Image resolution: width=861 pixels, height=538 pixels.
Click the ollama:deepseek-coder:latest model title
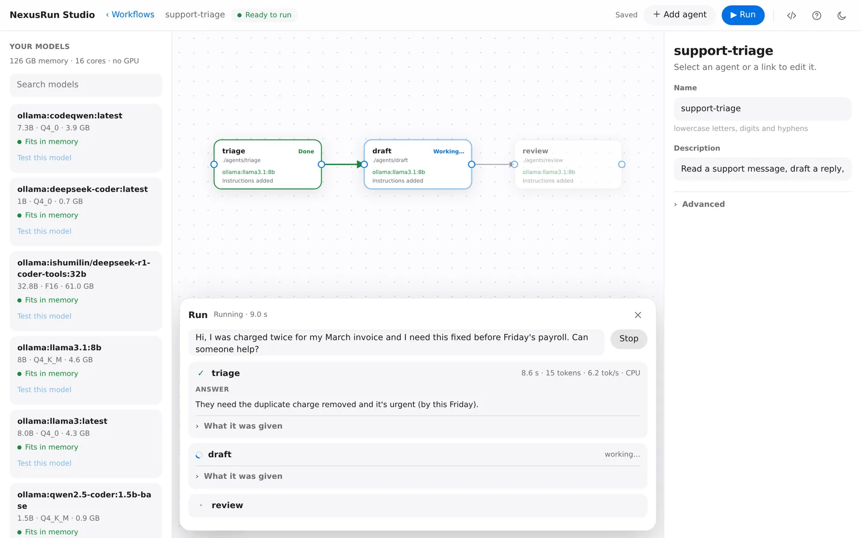82,189
